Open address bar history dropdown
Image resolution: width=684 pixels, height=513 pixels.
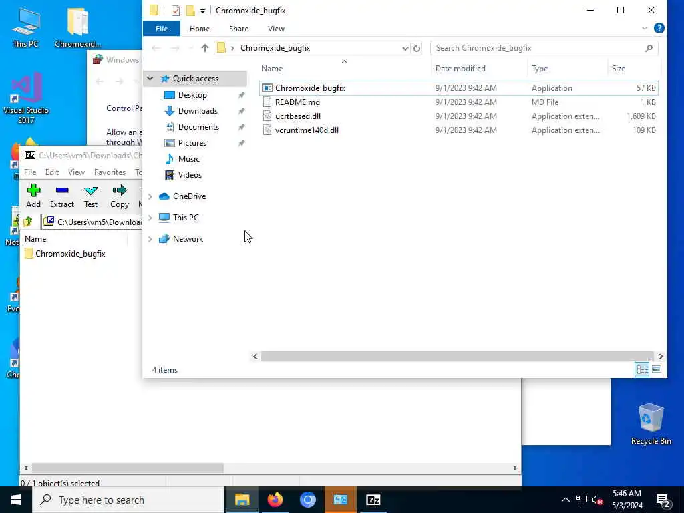tap(405, 48)
